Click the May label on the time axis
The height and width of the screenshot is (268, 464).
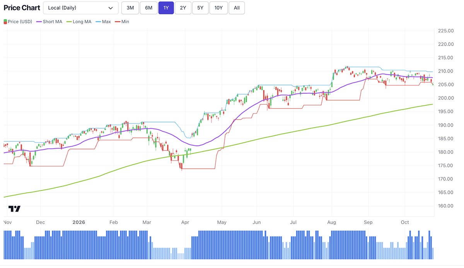point(222,222)
